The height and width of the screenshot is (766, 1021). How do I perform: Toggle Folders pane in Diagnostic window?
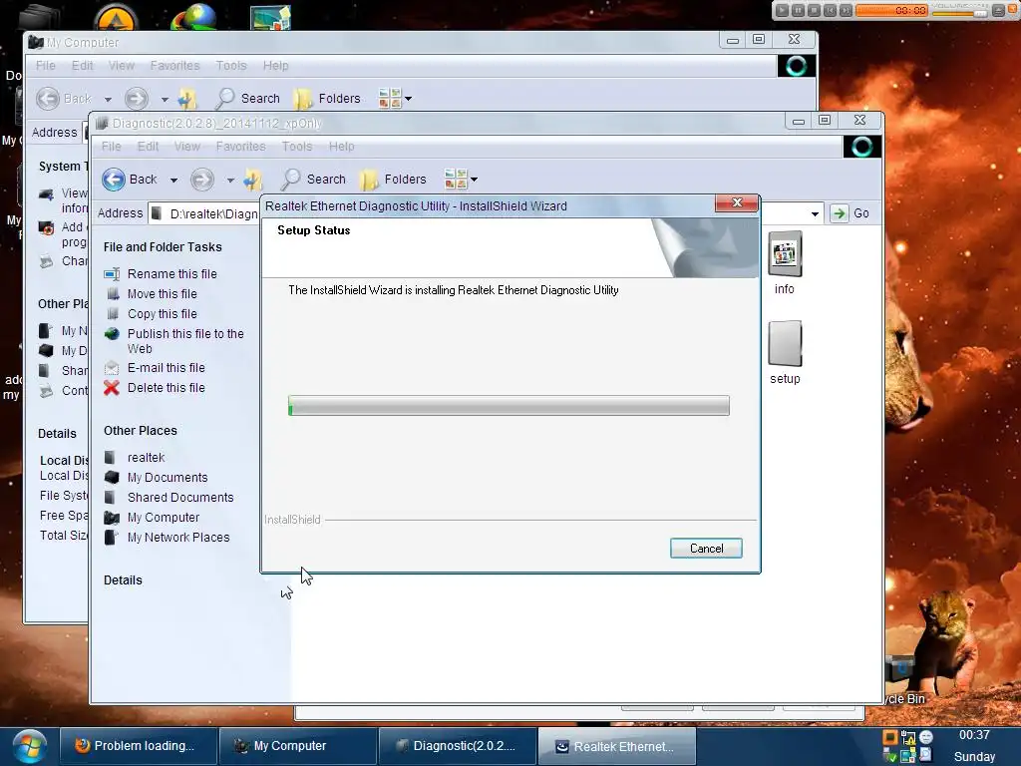pos(393,180)
